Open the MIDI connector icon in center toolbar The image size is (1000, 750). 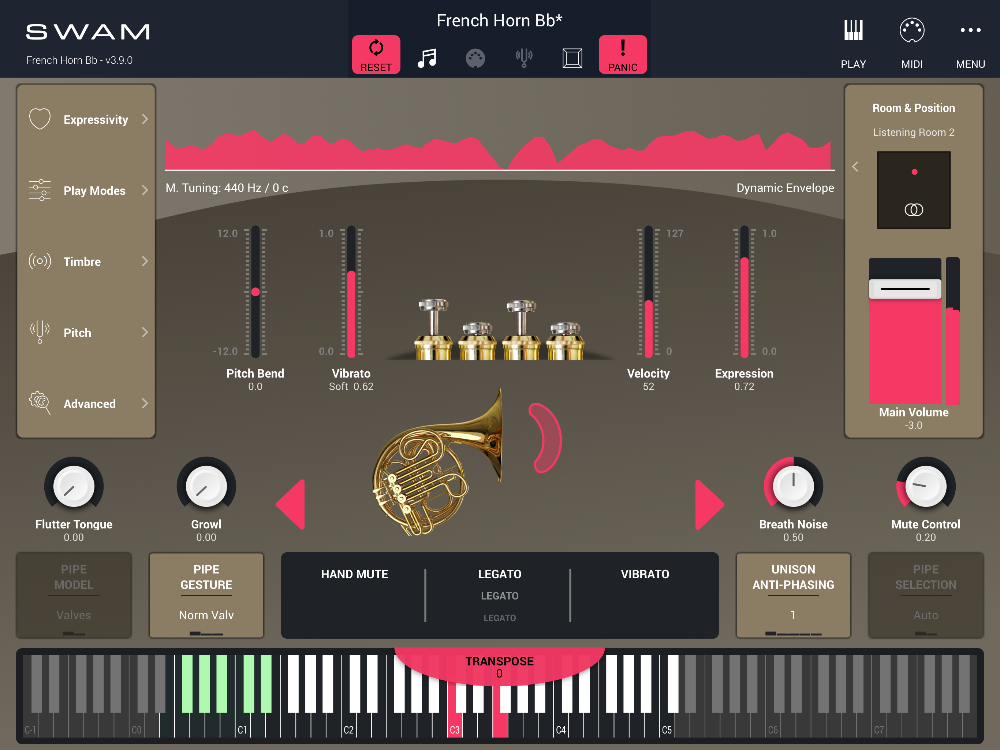point(475,58)
